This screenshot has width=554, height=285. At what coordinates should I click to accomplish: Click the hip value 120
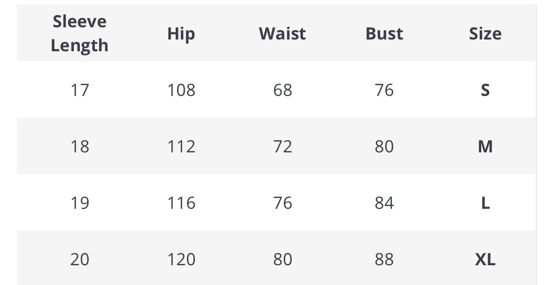click(x=181, y=259)
